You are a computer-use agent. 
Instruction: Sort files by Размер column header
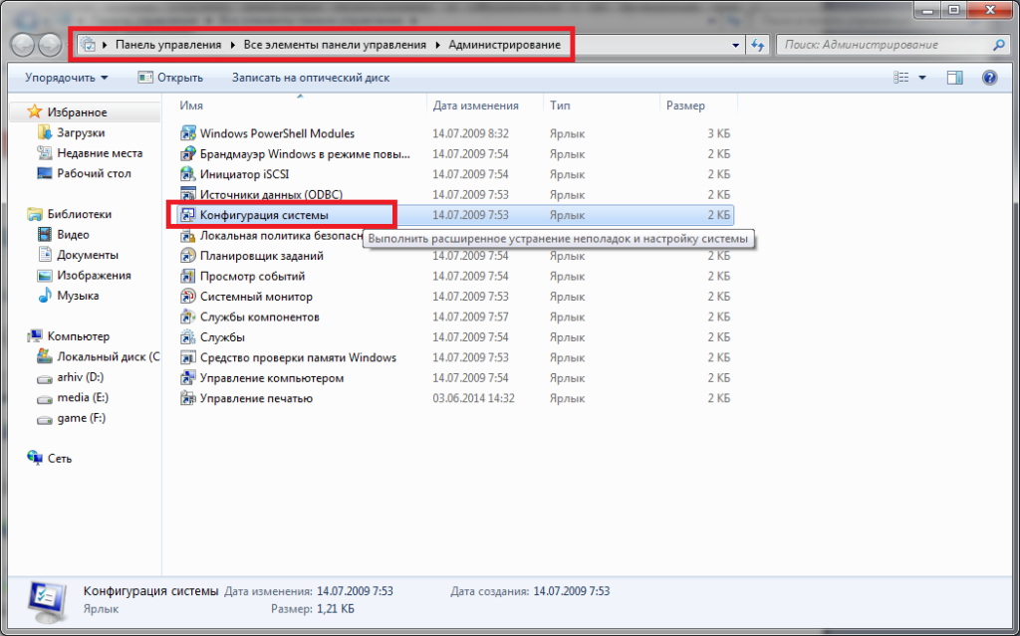(x=685, y=106)
